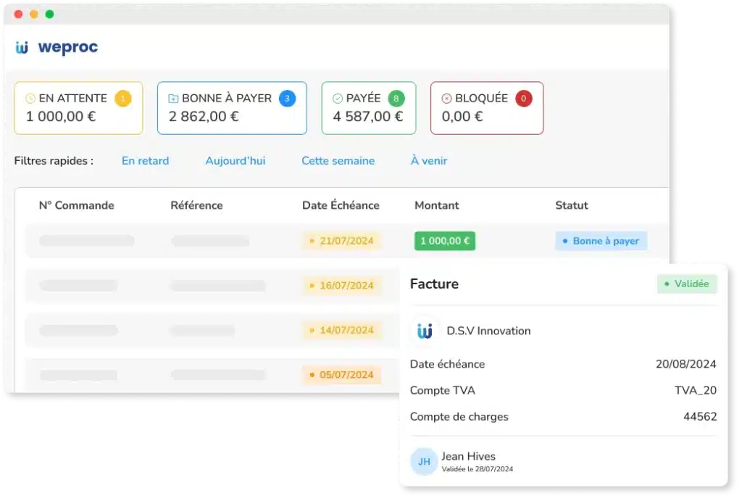
Task: Click the Bonne à payer status badge
Action: (601, 241)
